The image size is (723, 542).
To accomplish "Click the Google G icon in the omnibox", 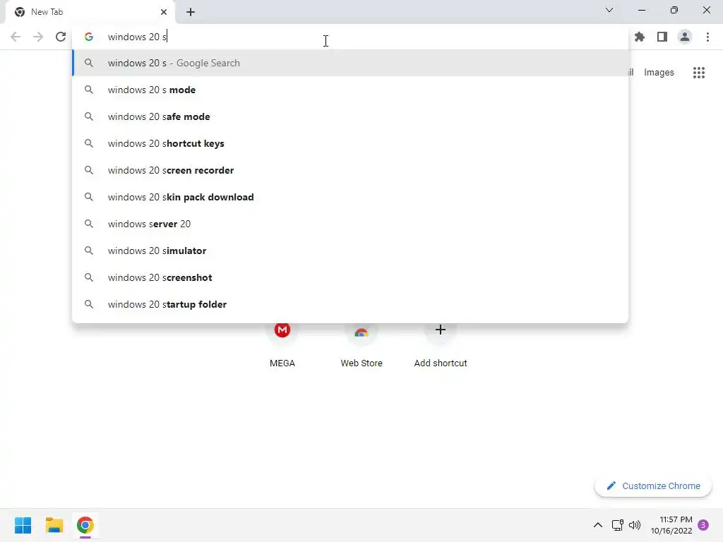I will click(89, 37).
